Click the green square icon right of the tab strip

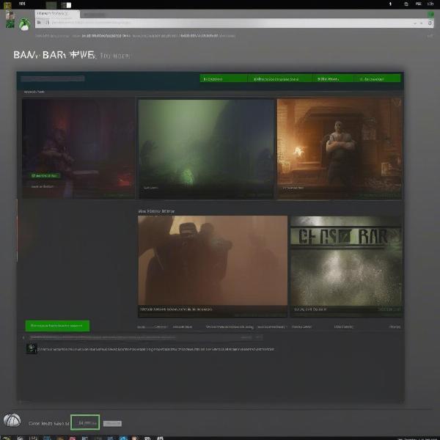(x=430, y=14)
